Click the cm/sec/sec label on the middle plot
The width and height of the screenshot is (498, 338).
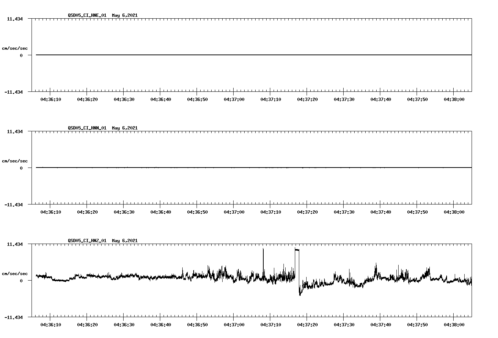click(15, 161)
